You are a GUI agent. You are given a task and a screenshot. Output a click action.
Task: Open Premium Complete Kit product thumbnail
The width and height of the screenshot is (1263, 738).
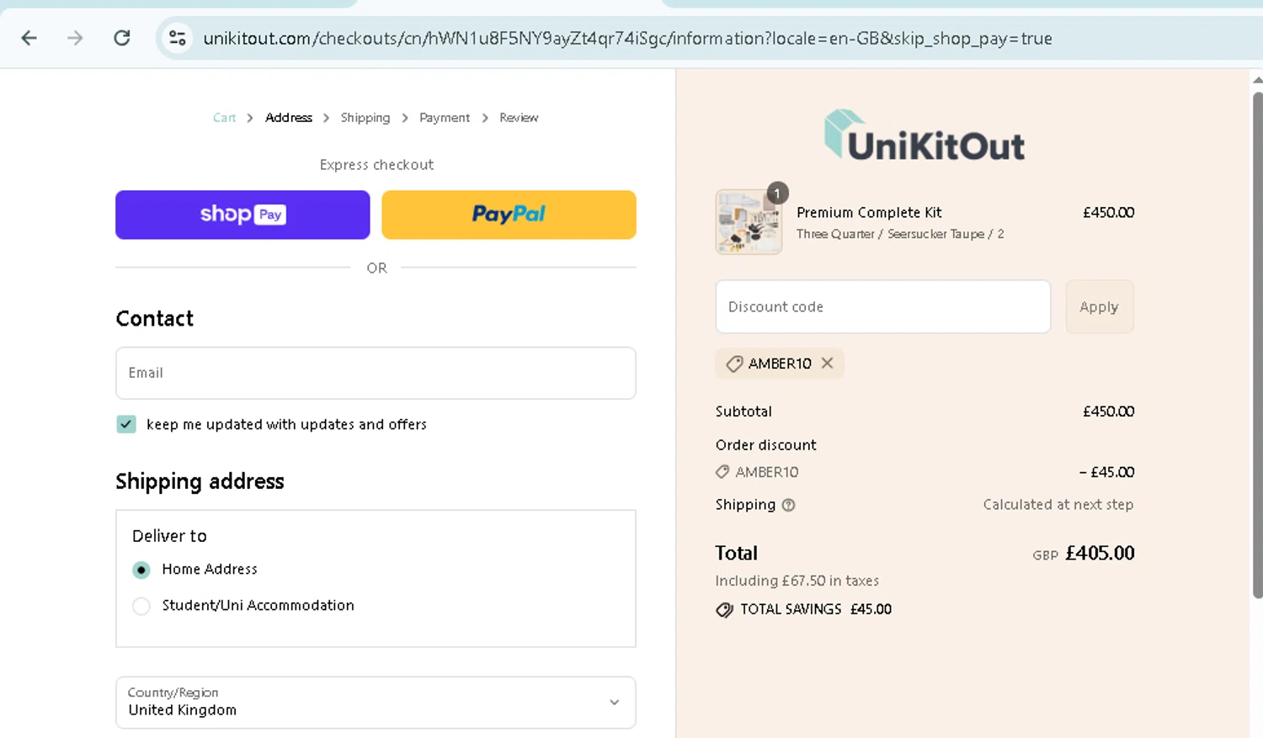749,222
